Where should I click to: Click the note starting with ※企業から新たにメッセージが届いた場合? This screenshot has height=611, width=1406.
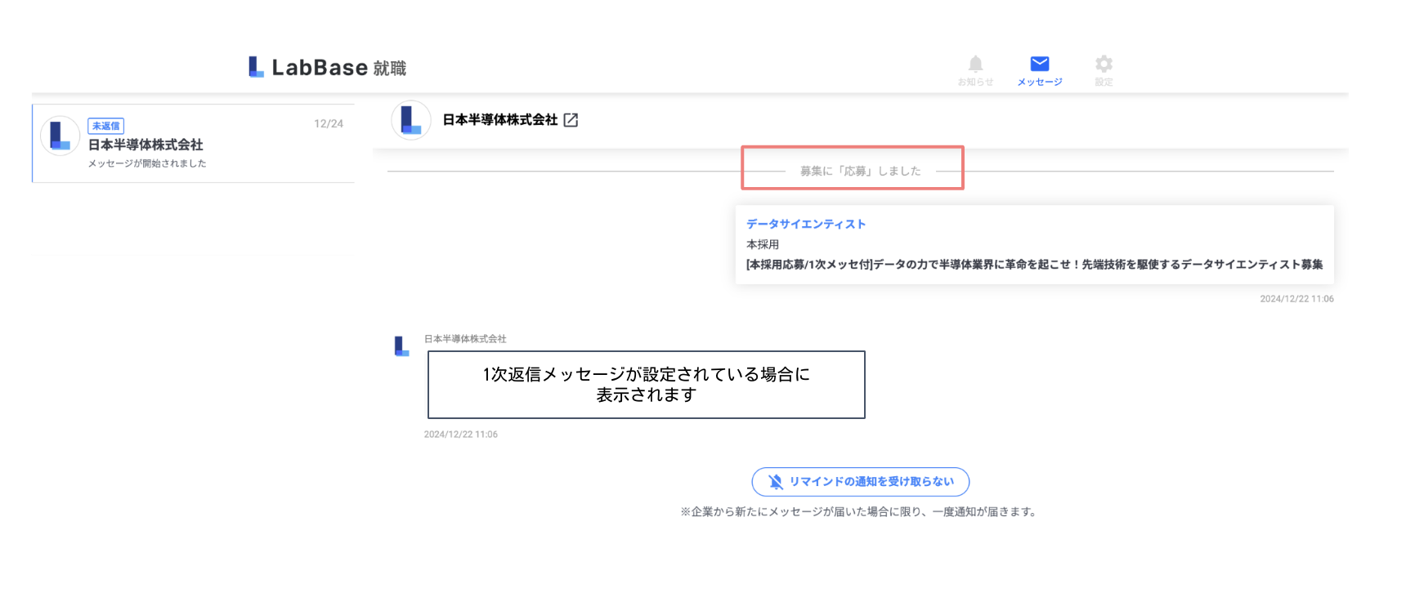point(860,512)
